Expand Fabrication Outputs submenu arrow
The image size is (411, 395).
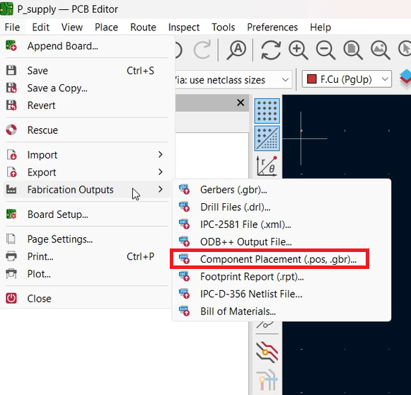click(x=161, y=190)
